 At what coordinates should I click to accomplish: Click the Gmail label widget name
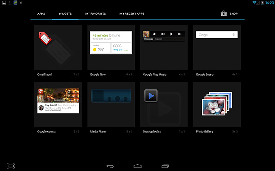[44, 74]
